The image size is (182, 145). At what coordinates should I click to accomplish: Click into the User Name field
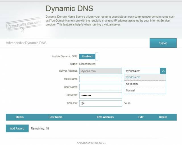[x=100, y=87]
